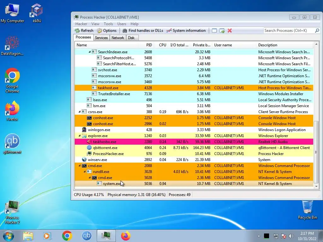Viewport: 323px width, 242px height.
Task: Click the Physical memory status entry
Action: pos(136,194)
